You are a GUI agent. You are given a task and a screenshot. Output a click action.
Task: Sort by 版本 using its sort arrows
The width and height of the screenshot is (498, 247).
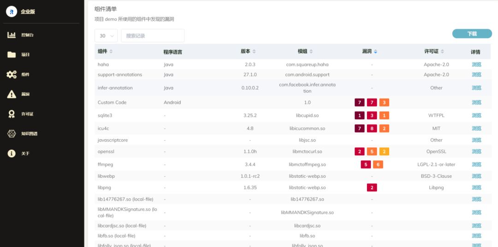tap(254, 52)
